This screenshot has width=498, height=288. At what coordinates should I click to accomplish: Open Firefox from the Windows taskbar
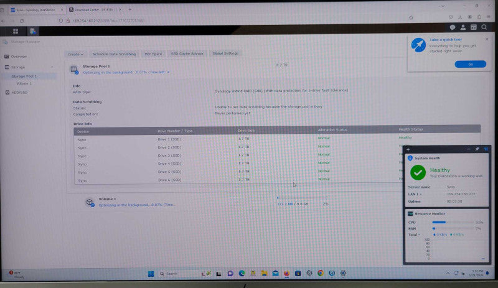tap(286, 273)
